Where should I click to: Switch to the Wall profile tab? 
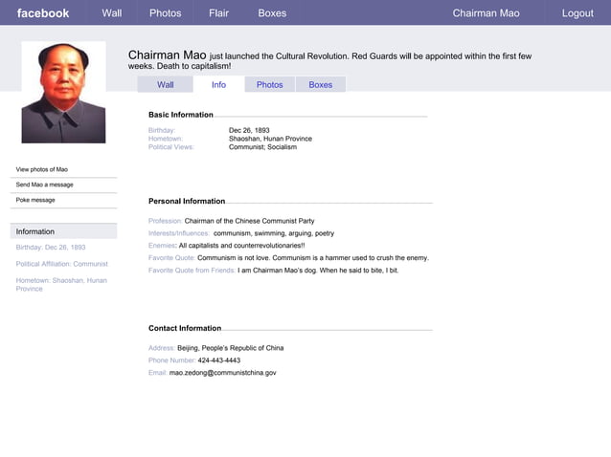click(166, 84)
